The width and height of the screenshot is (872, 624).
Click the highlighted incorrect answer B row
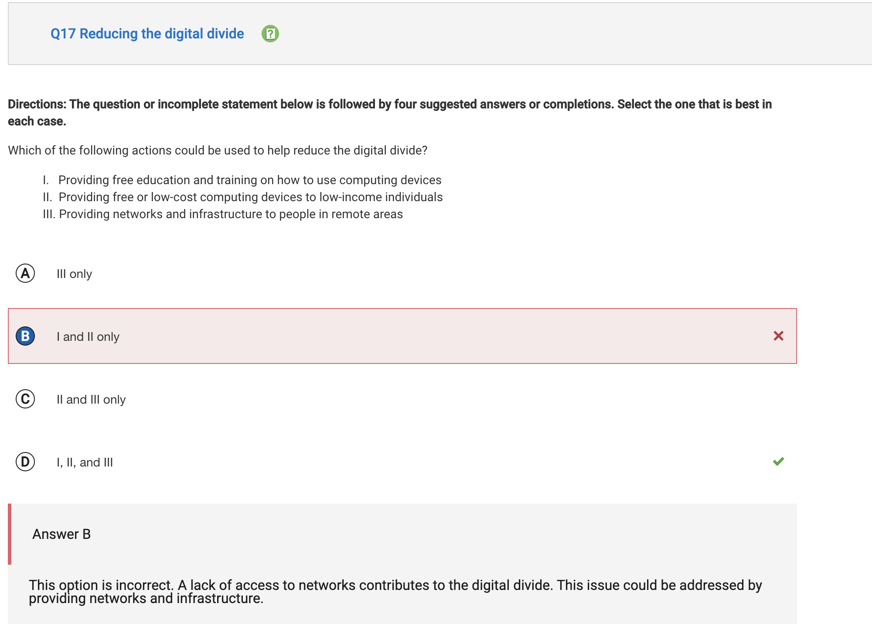402,336
